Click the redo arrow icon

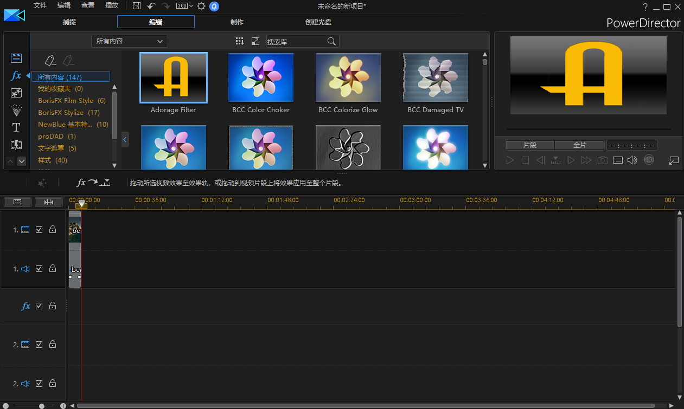click(165, 6)
